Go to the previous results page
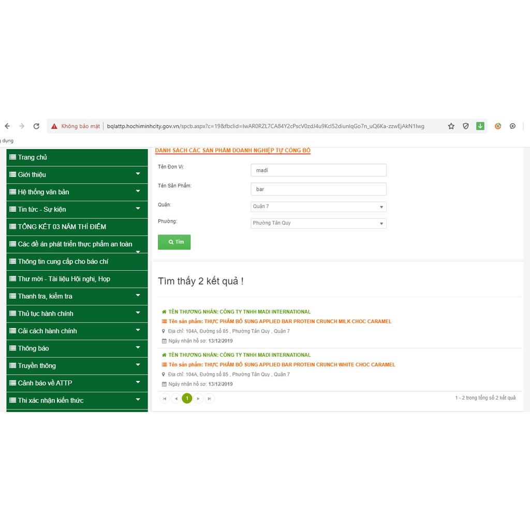Viewport: 530px width, 530px height. 176,399
